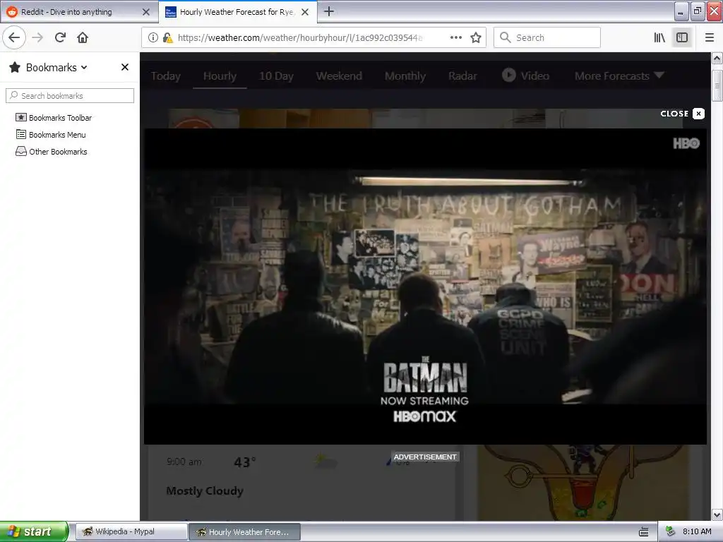Open the Library icon in toolbar

click(x=660, y=37)
